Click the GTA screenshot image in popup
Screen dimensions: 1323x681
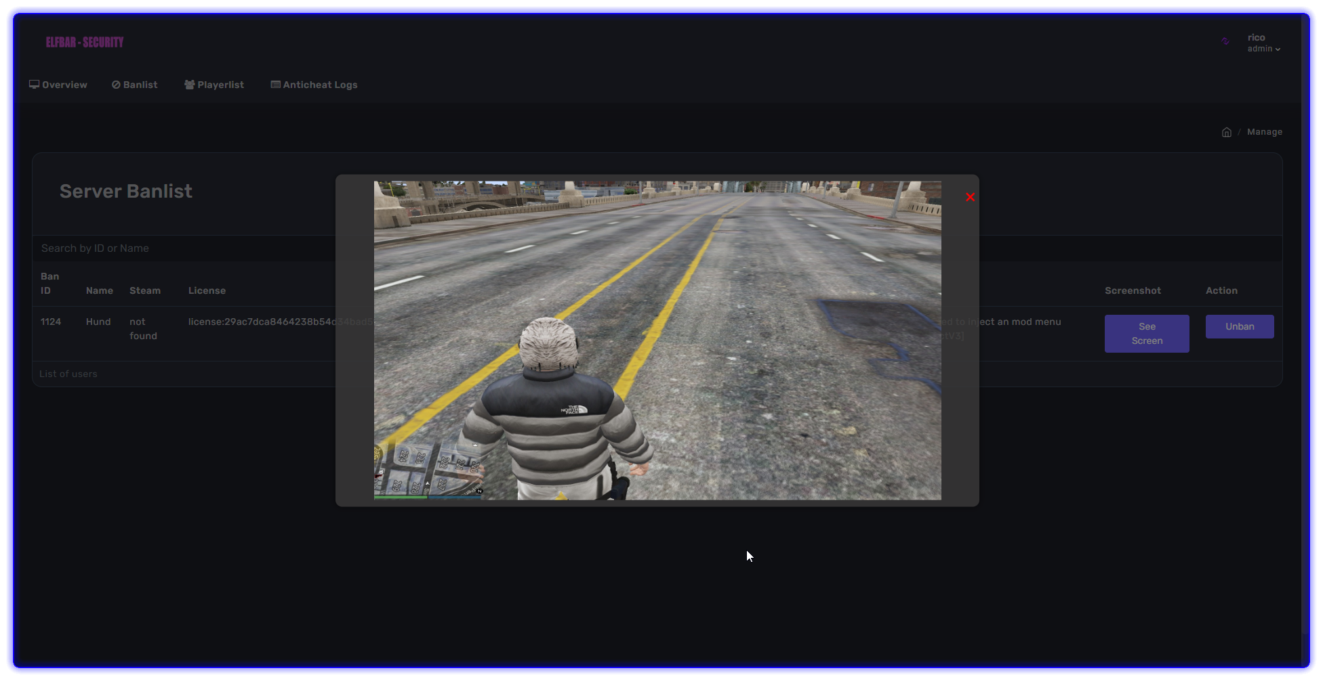coord(657,340)
